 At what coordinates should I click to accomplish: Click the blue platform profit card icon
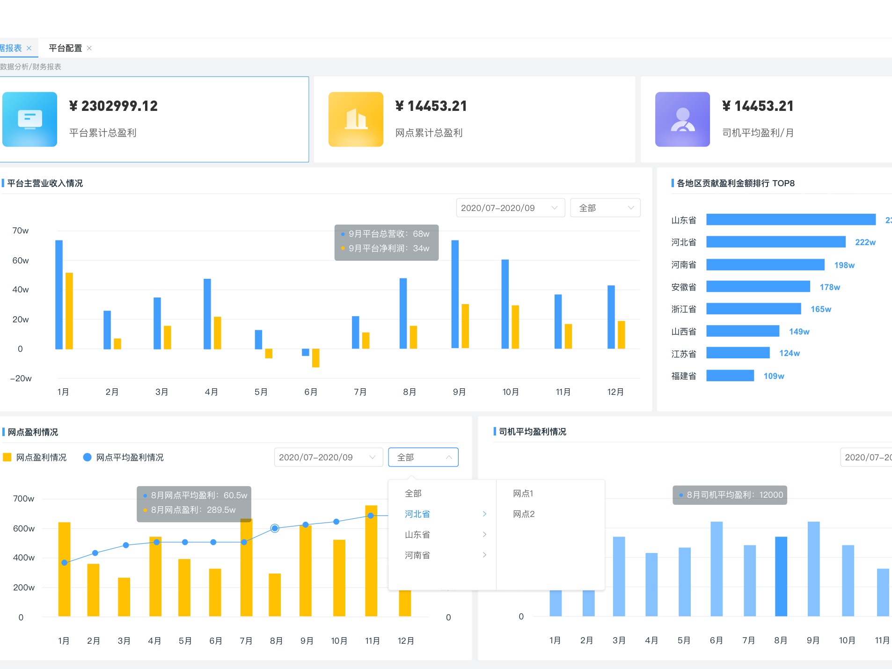click(x=29, y=119)
